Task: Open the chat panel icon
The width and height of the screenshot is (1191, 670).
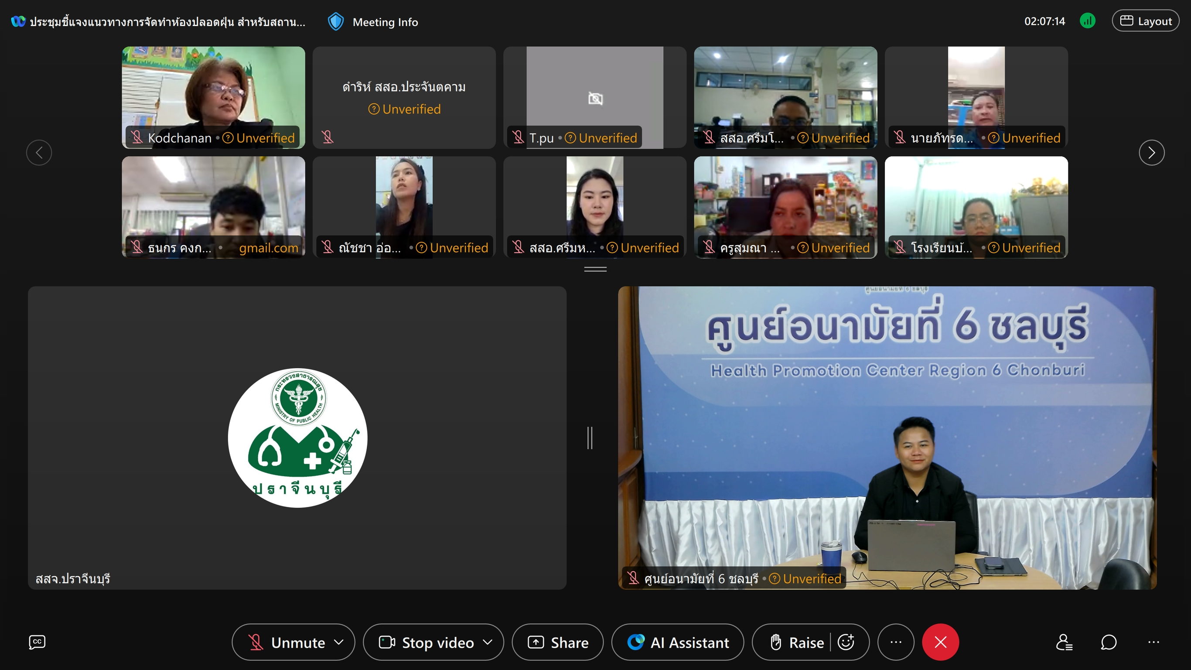Action: coord(1109,642)
